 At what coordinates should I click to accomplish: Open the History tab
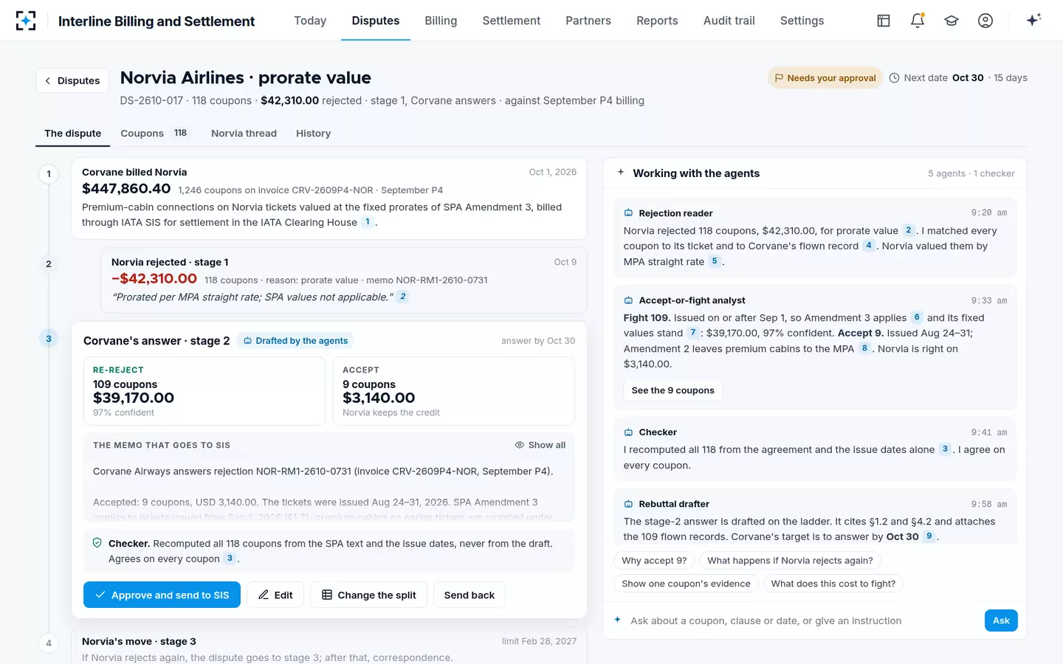(x=313, y=134)
